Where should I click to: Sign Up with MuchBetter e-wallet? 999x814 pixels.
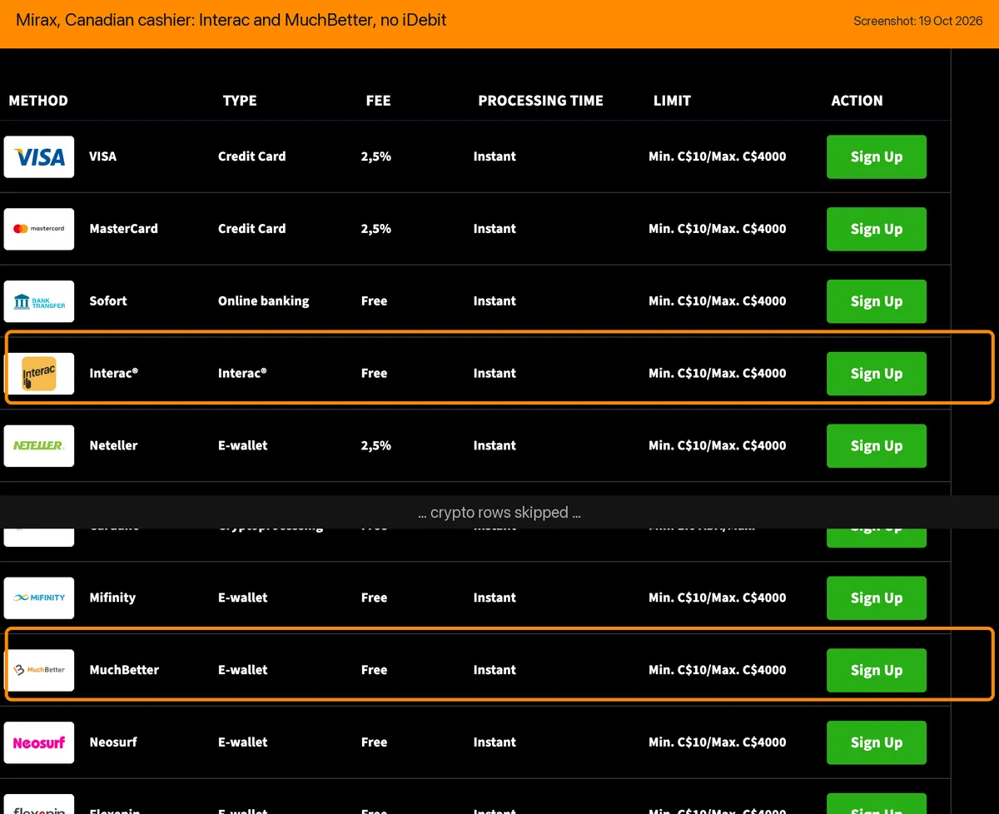877,670
